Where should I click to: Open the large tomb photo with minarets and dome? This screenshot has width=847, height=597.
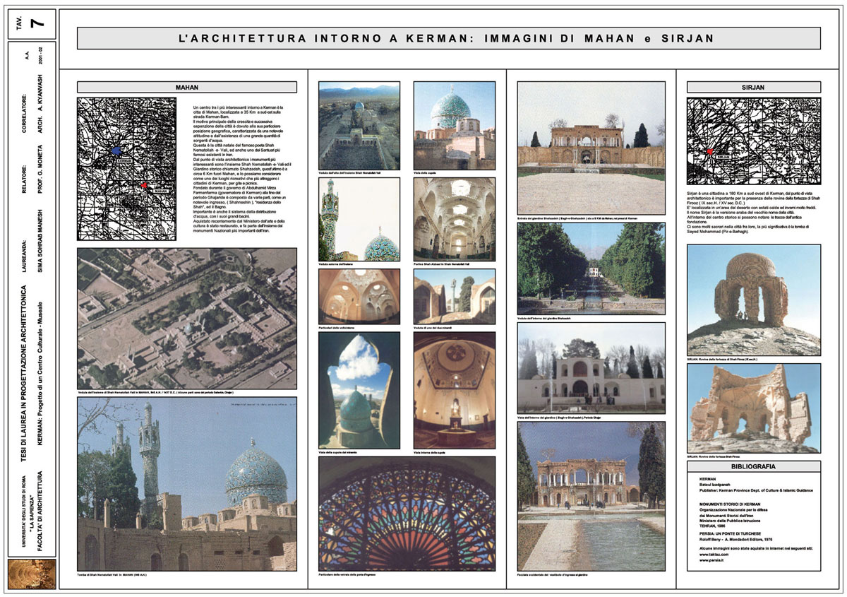pyautogui.click(x=187, y=484)
